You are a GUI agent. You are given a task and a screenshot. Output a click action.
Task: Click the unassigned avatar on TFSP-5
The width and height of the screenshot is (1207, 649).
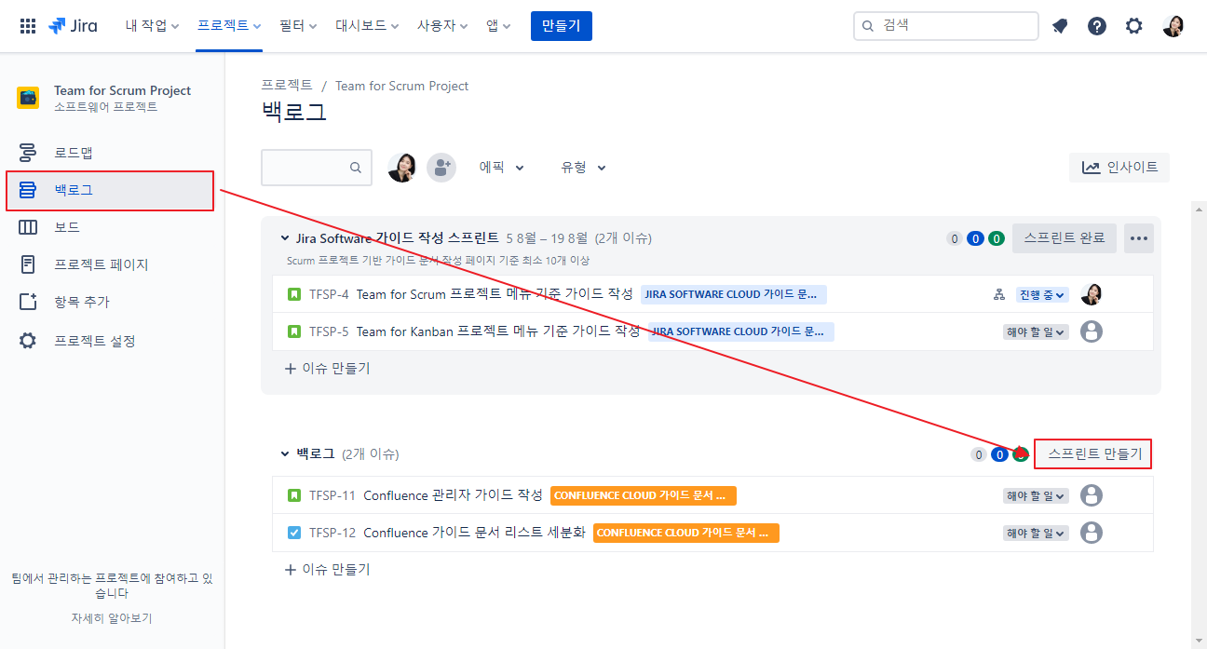[x=1091, y=331]
